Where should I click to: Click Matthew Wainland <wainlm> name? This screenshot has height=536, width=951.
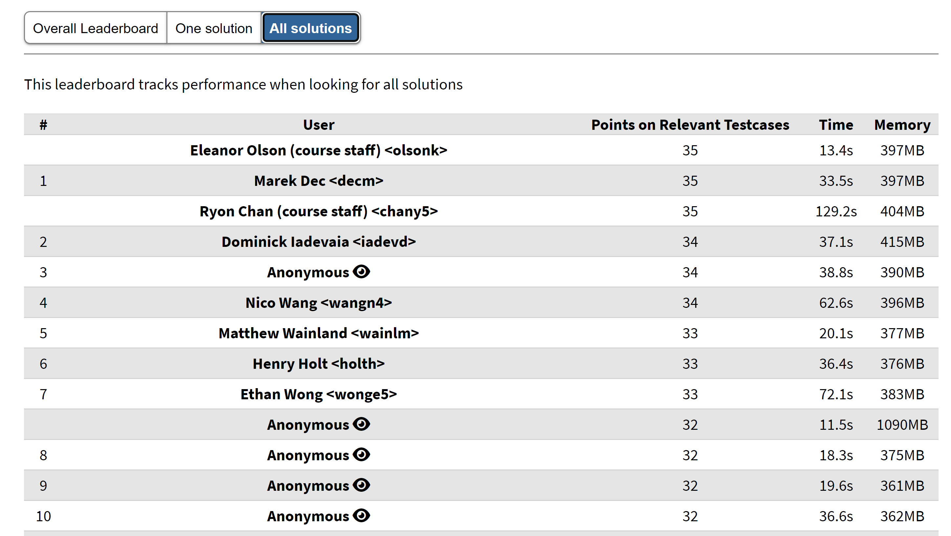point(319,333)
